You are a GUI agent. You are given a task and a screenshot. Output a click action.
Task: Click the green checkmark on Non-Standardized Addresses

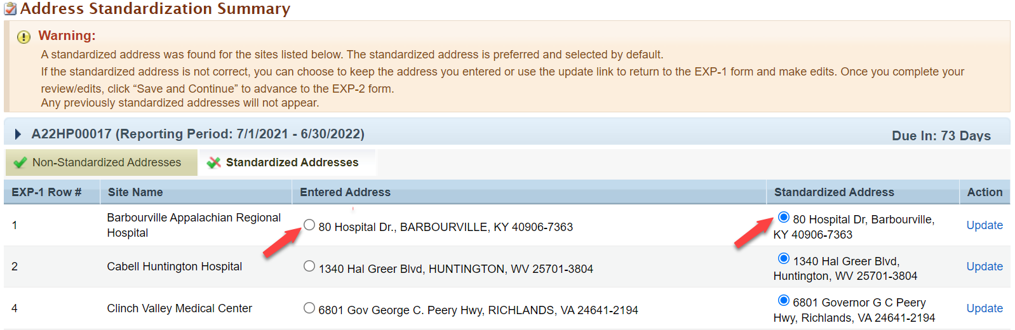pyautogui.click(x=20, y=162)
